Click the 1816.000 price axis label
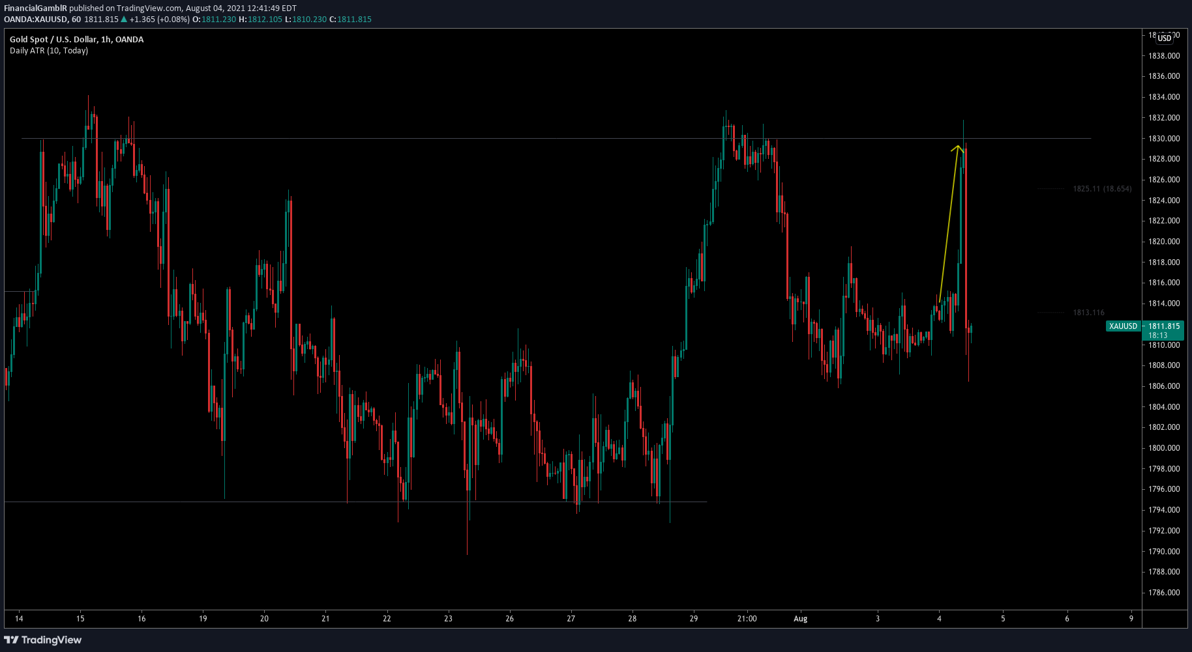The height and width of the screenshot is (652, 1192). (x=1164, y=283)
